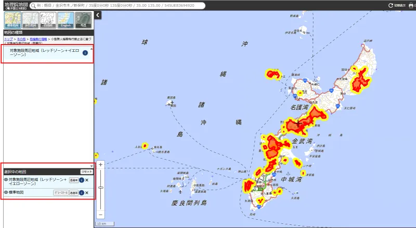The width and height of the screenshot is (416, 228).
Task: Select the 標準地図 basemap thumbnail
Action: tap(12, 20)
